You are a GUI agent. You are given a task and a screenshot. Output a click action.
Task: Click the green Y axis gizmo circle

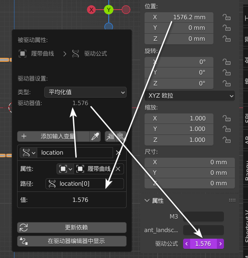click(x=109, y=10)
